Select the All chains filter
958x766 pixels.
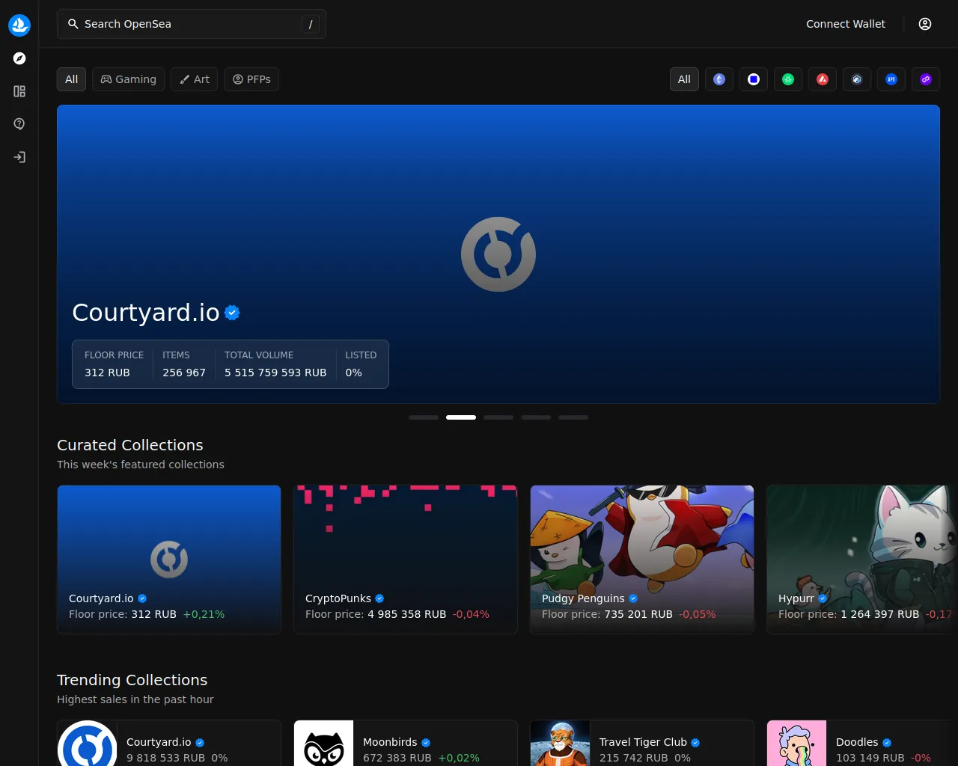point(684,79)
